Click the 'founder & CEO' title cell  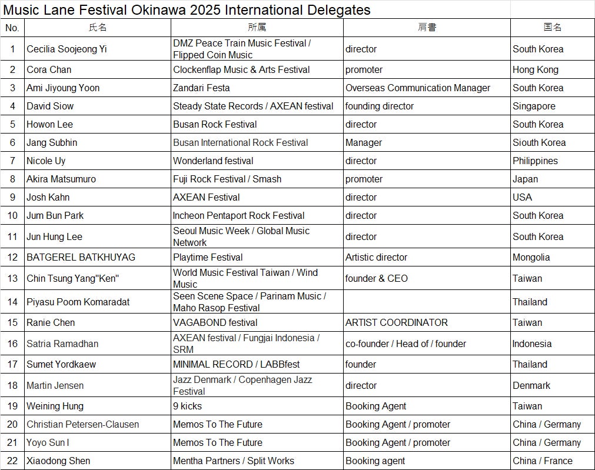pyautogui.click(x=427, y=278)
